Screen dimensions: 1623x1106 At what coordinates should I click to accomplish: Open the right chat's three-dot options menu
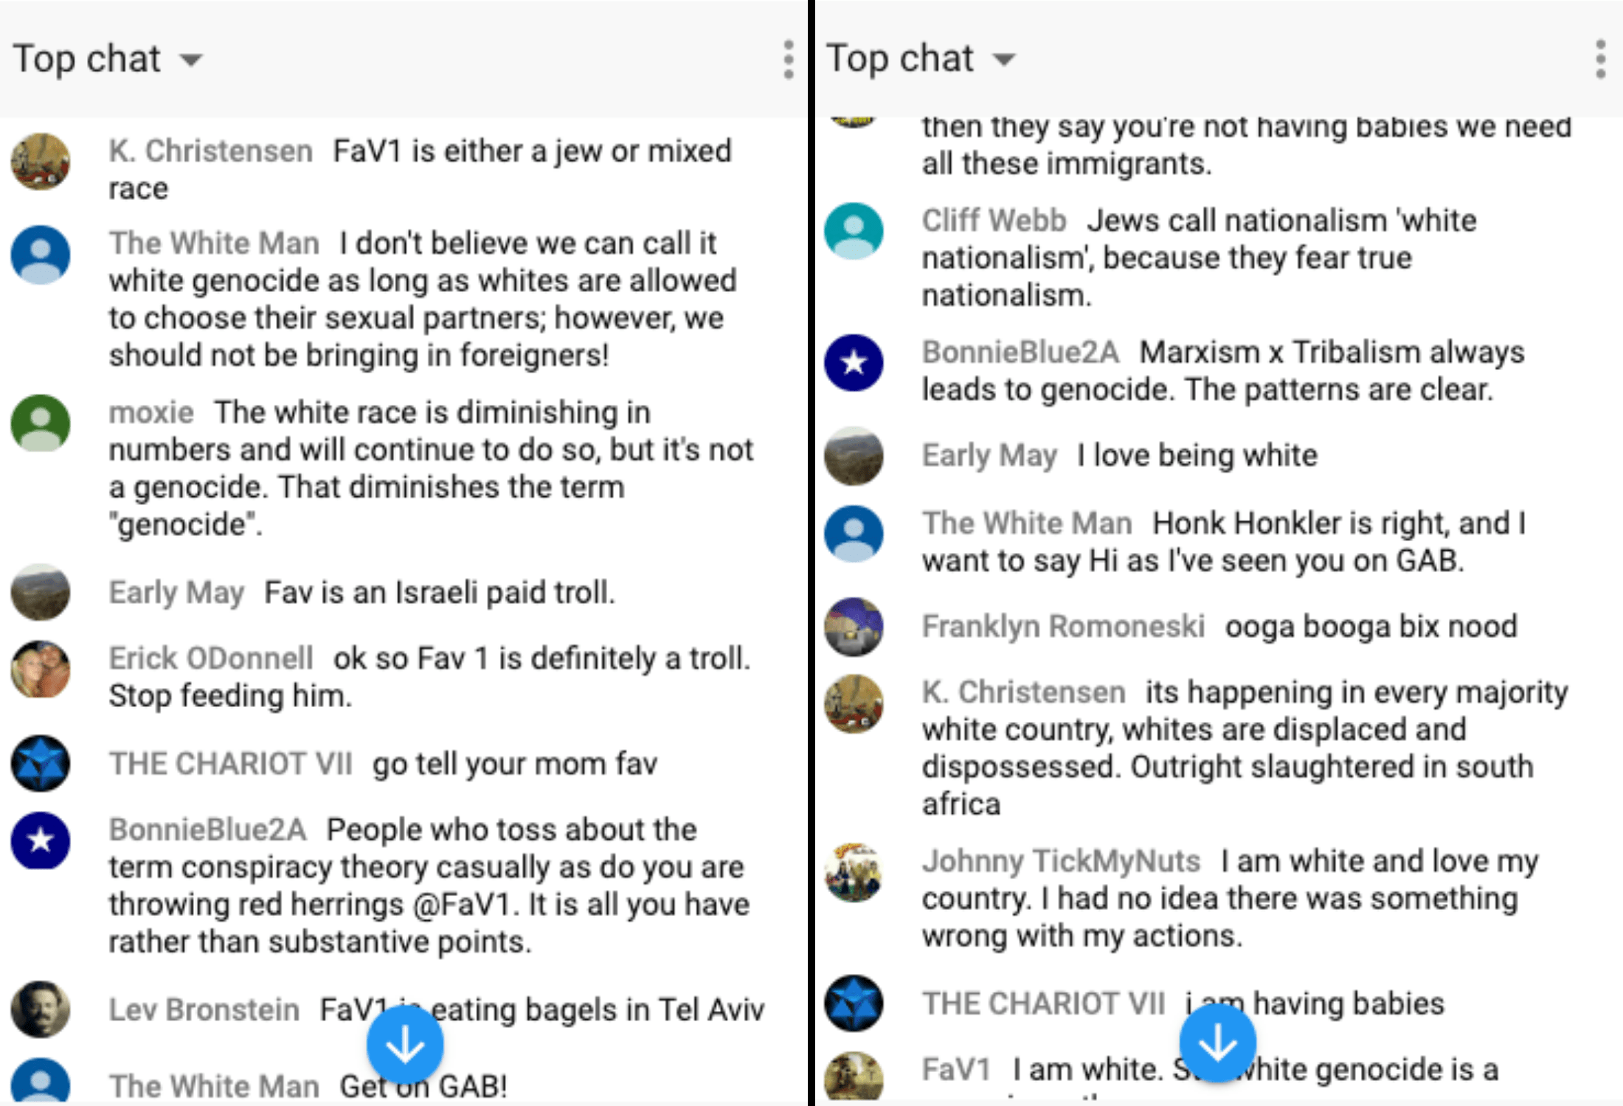coord(1601,59)
